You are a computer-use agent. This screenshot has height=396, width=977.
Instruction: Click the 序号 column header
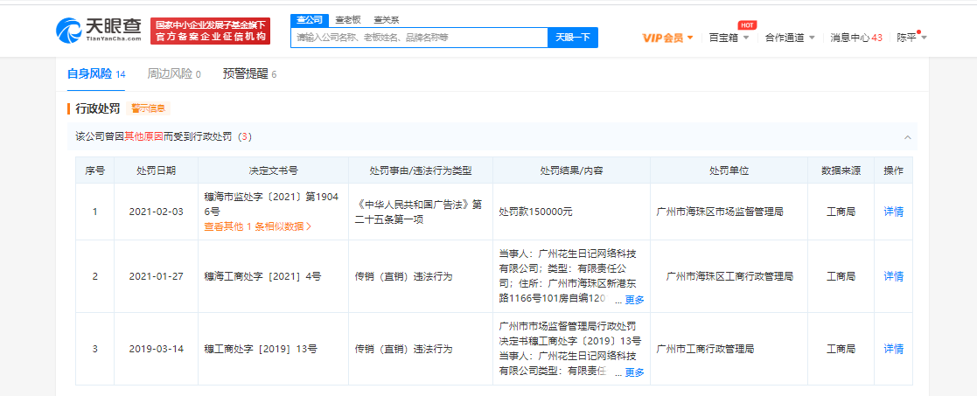click(94, 170)
